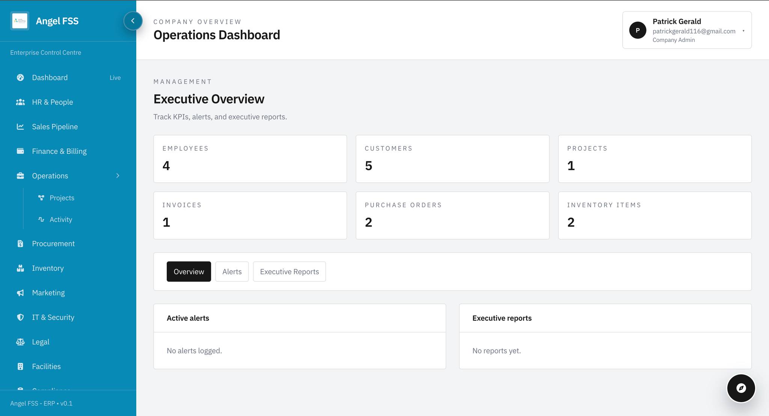Image resolution: width=769 pixels, height=416 pixels.
Task: Open the compass floating action button
Action: coord(741,388)
